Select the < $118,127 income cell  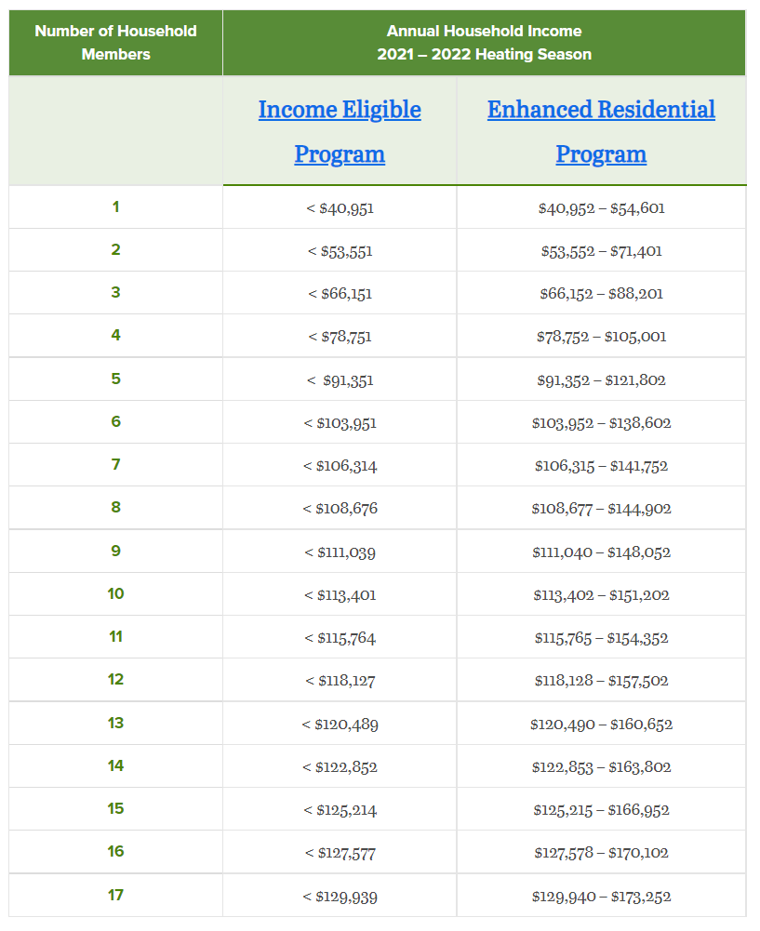click(340, 681)
